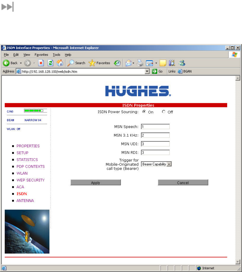242x272 pixels.
Task: Expand the address bar dropdown arrow
Action: pyautogui.click(x=147, y=71)
